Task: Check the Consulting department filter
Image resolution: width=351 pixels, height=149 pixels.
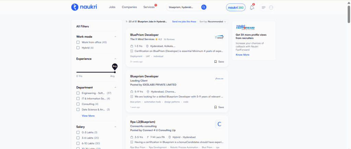Action: [x=78, y=104]
